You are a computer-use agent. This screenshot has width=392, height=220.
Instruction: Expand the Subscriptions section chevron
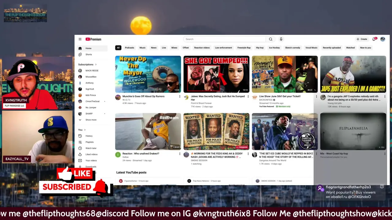pyautogui.click(x=96, y=64)
